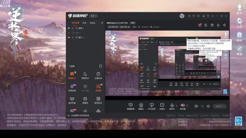The height and width of the screenshot is (138, 246).
Task: Open the 弹幕助手 tool
Action: (x=72, y=75)
